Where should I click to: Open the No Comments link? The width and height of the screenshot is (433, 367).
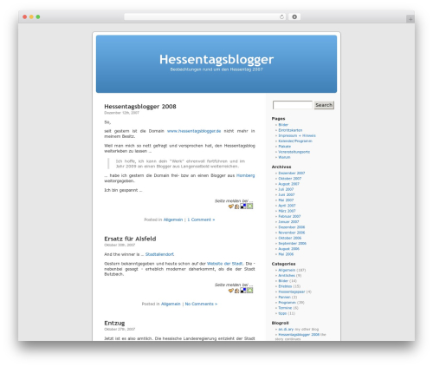coord(201,304)
